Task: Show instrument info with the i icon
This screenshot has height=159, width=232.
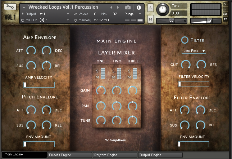Action: (x=138, y=8)
